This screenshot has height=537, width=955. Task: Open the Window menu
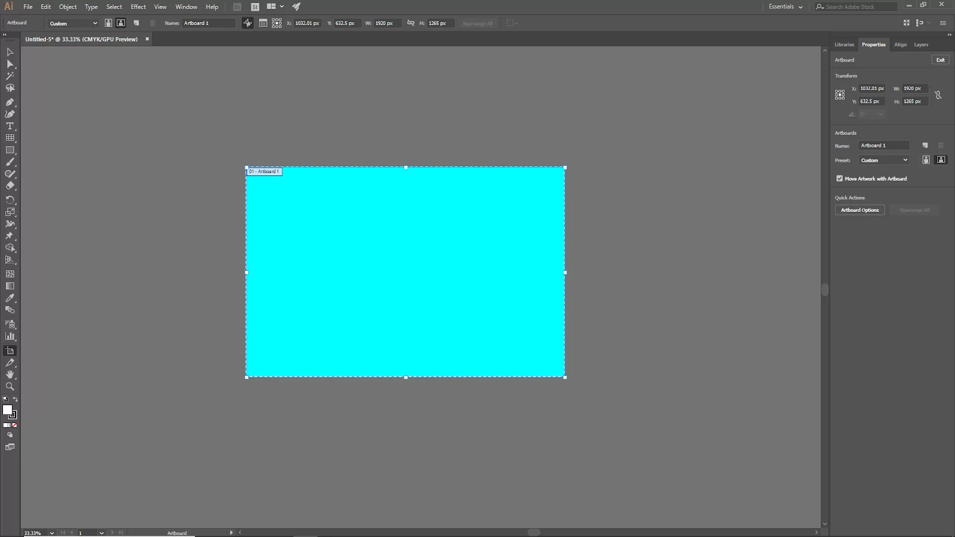(x=186, y=7)
